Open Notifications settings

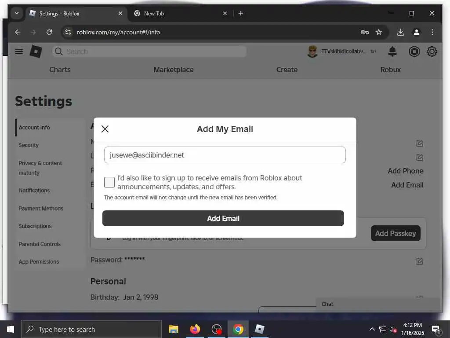coord(34,191)
